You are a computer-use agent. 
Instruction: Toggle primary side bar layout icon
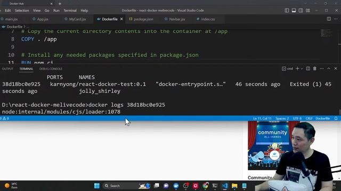tap(287, 11)
